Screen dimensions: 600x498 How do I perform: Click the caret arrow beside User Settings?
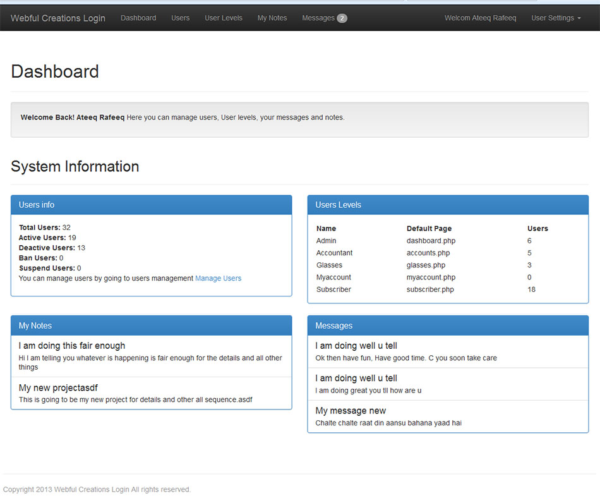click(579, 19)
